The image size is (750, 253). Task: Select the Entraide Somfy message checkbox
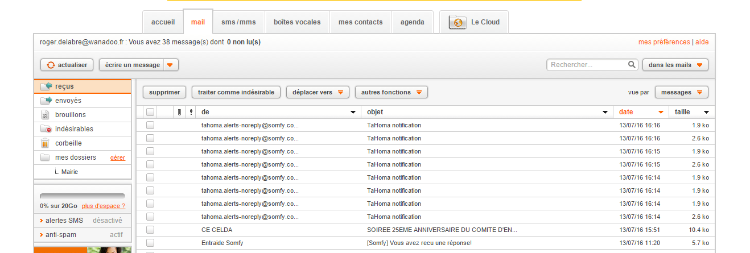[150, 243]
